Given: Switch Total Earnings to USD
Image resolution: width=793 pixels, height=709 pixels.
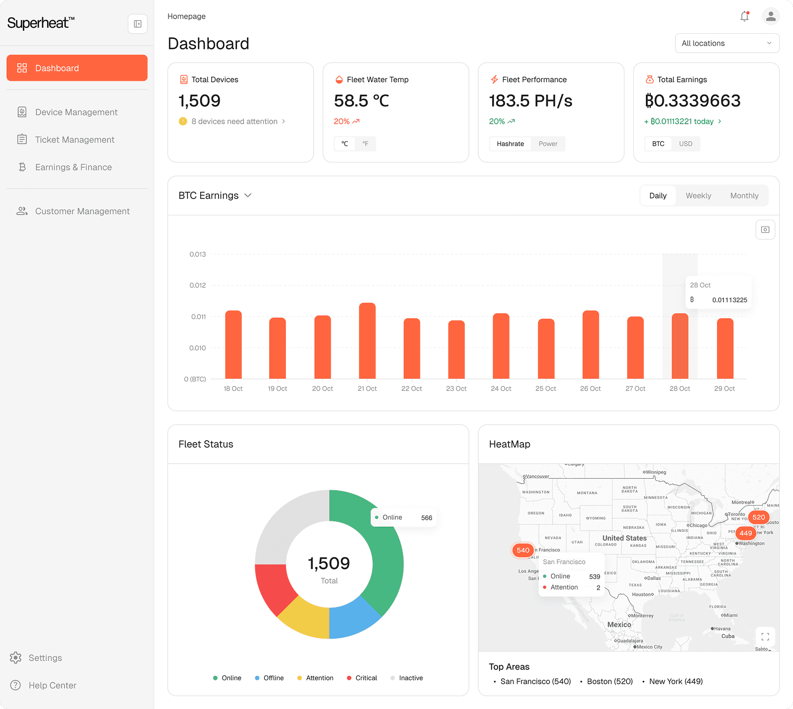Looking at the screenshot, I should [686, 144].
